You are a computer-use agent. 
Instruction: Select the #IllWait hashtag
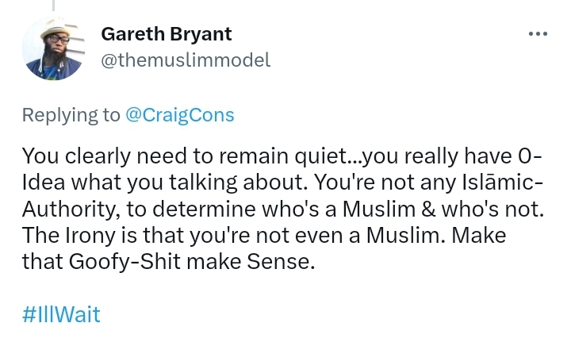pos(61,313)
